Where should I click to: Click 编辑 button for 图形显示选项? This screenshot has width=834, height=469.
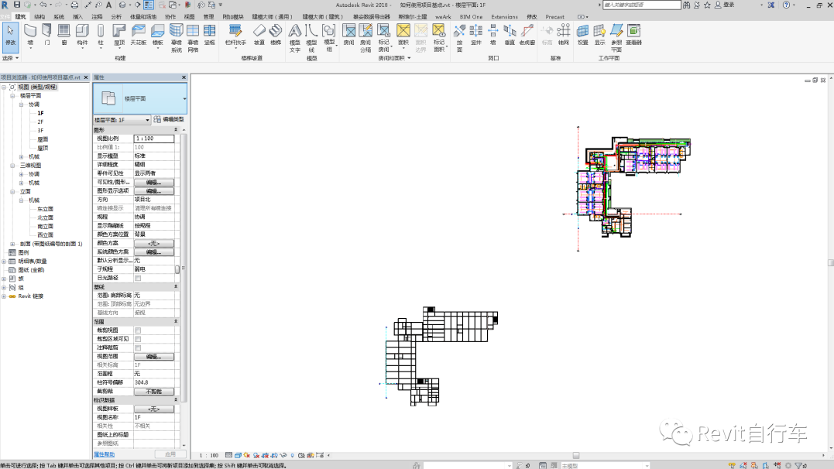[154, 191]
